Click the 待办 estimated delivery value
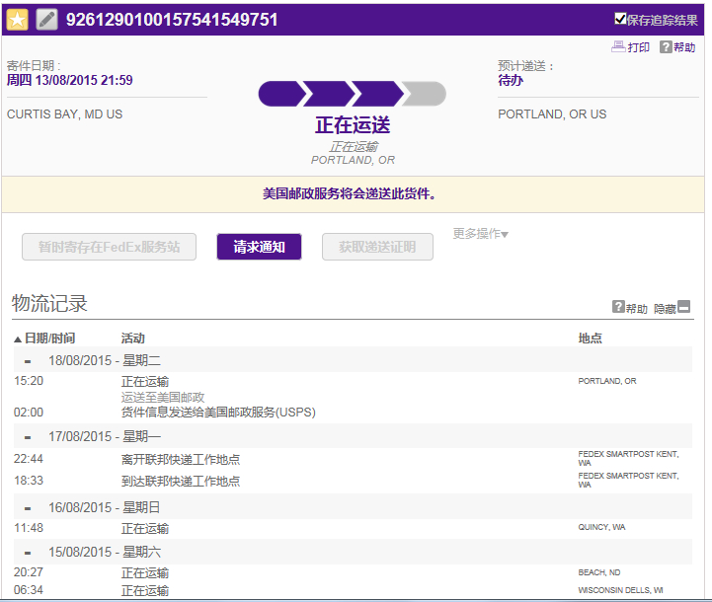Image resolution: width=712 pixels, height=602 pixels. point(511,80)
